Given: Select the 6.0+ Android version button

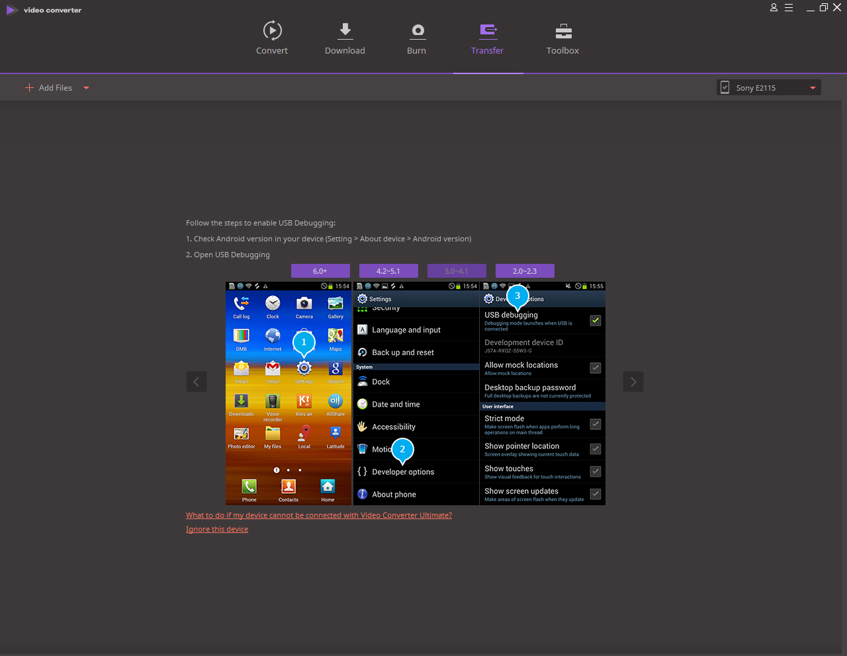Looking at the screenshot, I should click(x=320, y=271).
